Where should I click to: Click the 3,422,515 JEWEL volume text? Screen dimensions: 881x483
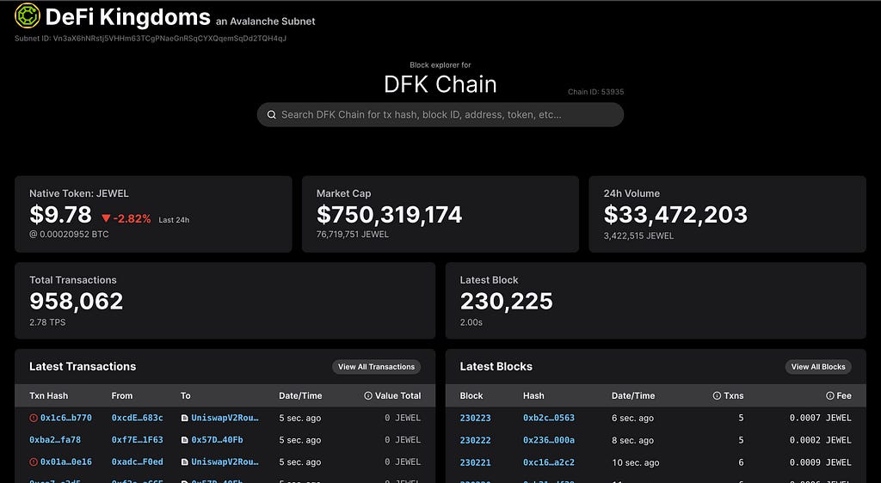pos(639,236)
